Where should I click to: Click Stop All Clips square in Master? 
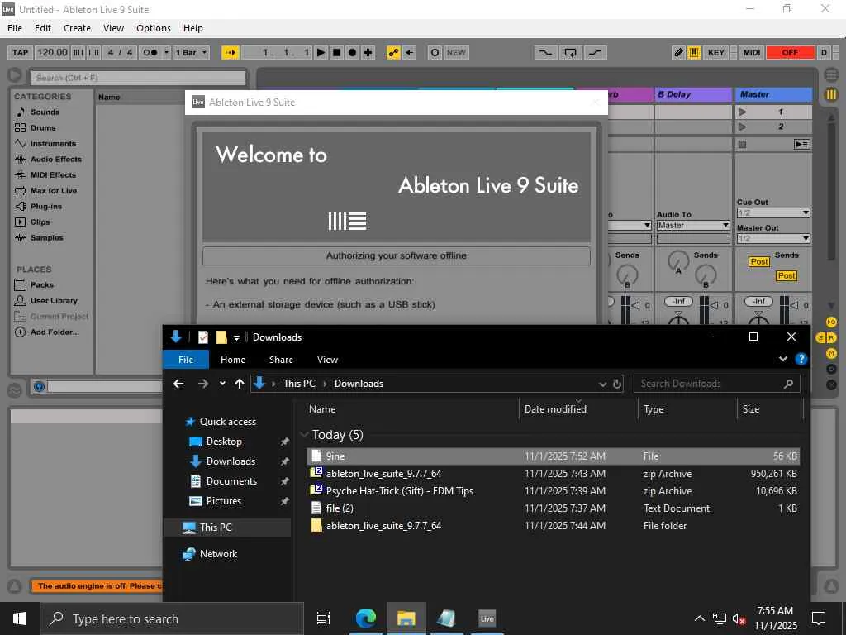(743, 144)
